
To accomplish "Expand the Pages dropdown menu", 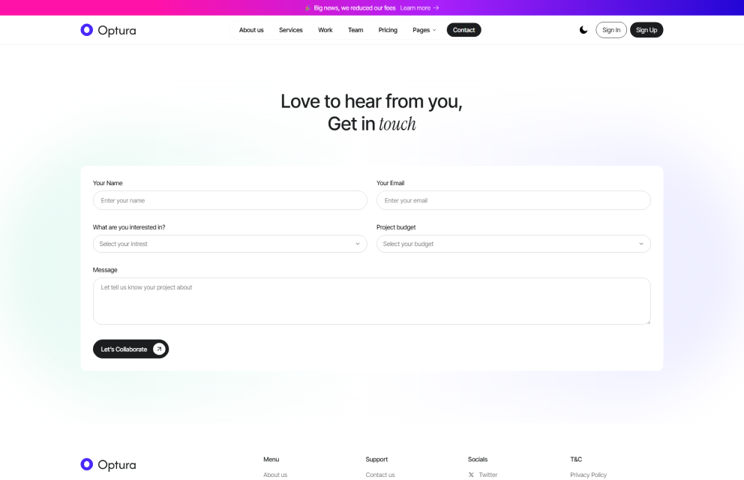I will 424,30.
